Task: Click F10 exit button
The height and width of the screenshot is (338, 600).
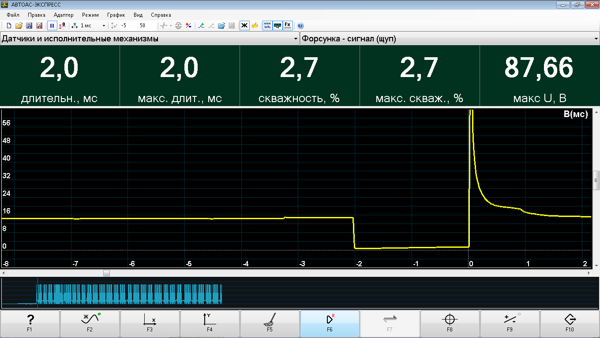Action: [x=570, y=323]
